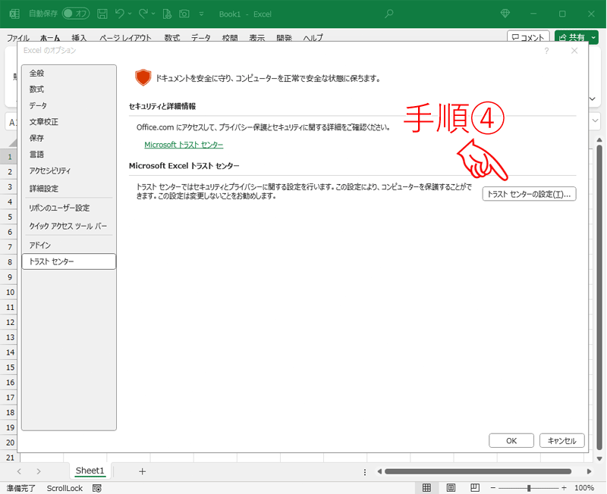Screen dimensions: 607x494
Task: Close the Excel のオプション dialog with X
Action: click(x=574, y=51)
